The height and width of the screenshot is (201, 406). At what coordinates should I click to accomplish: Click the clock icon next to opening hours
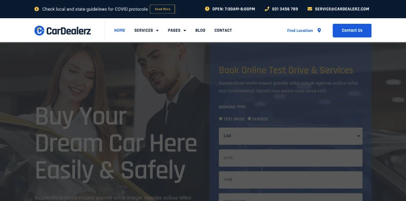point(207,9)
